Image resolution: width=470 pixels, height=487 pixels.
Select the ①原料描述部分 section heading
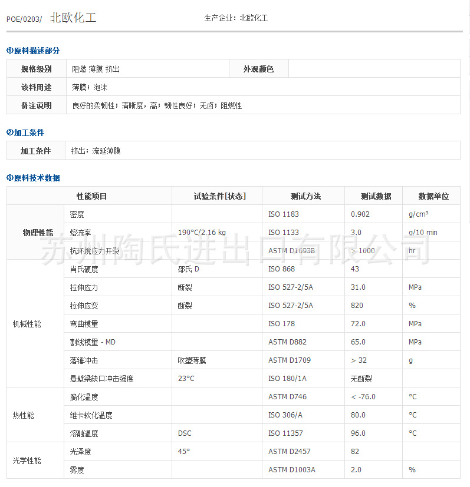(33, 51)
